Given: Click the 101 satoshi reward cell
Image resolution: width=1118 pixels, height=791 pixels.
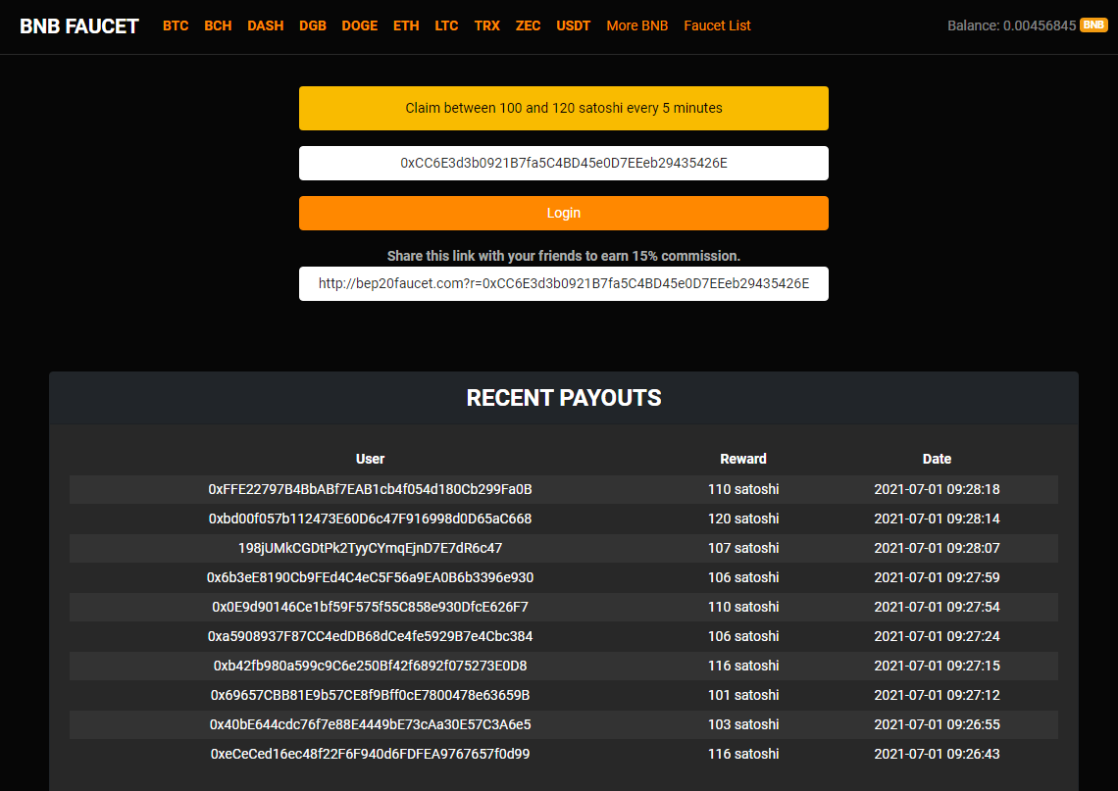Looking at the screenshot, I should [x=743, y=695].
